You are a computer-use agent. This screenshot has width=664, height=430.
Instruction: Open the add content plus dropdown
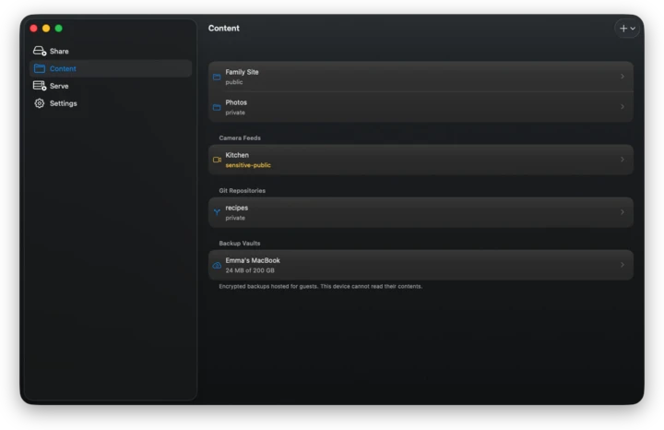pyautogui.click(x=627, y=29)
